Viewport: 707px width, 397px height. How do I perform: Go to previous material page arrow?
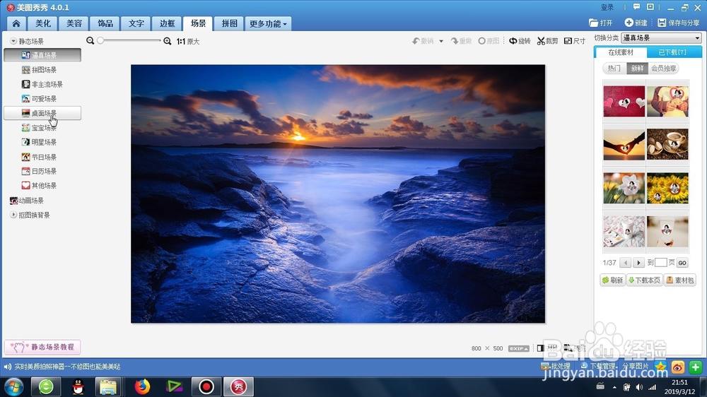pos(625,263)
